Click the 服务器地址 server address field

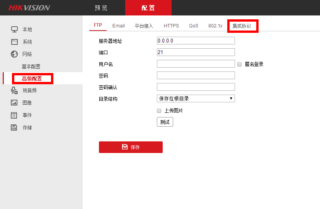click(x=196, y=41)
